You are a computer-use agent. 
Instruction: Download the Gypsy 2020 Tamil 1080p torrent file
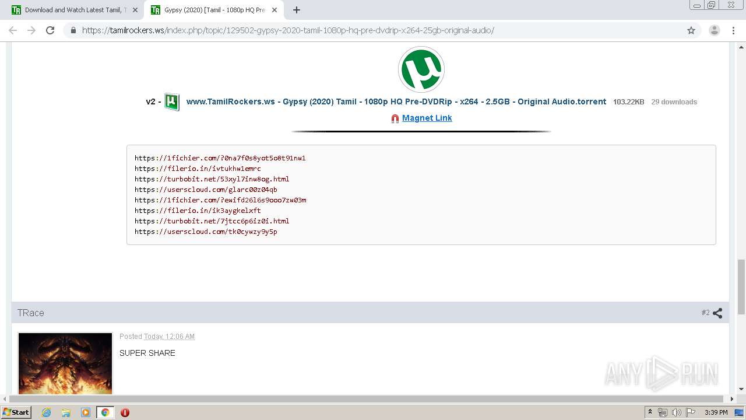[396, 101]
